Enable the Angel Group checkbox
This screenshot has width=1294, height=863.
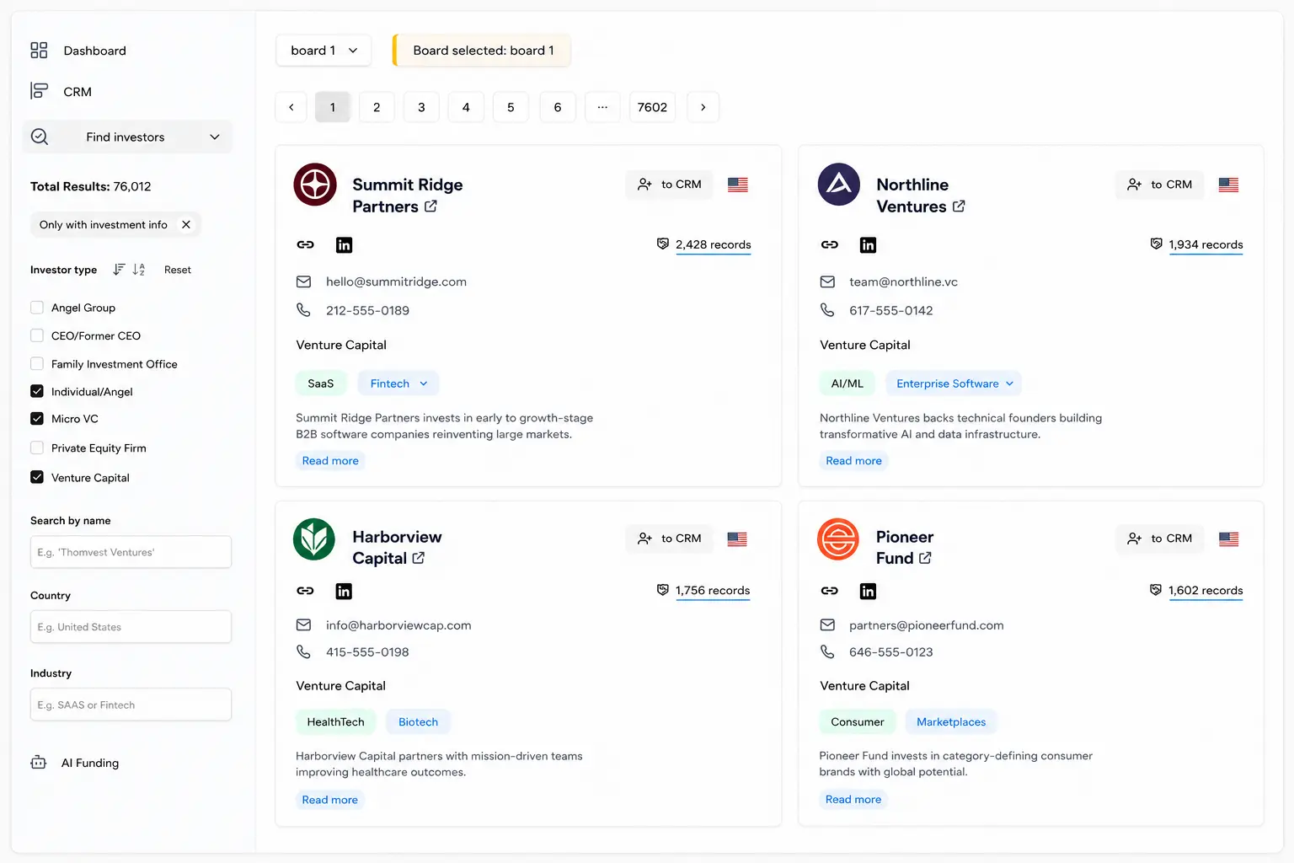point(37,308)
